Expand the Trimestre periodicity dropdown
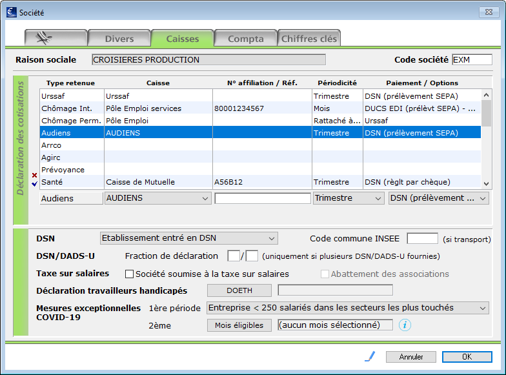506x375 pixels. pyautogui.click(x=349, y=198)
